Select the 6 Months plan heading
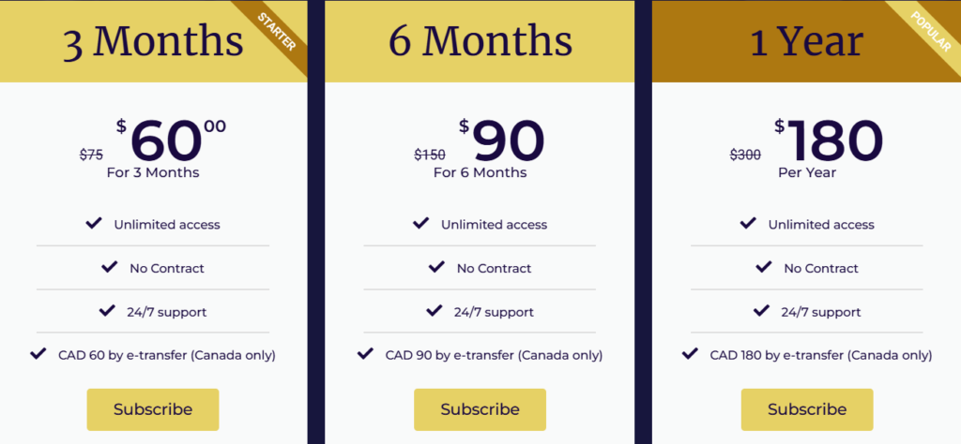961x444 pixels. (480, 42)
